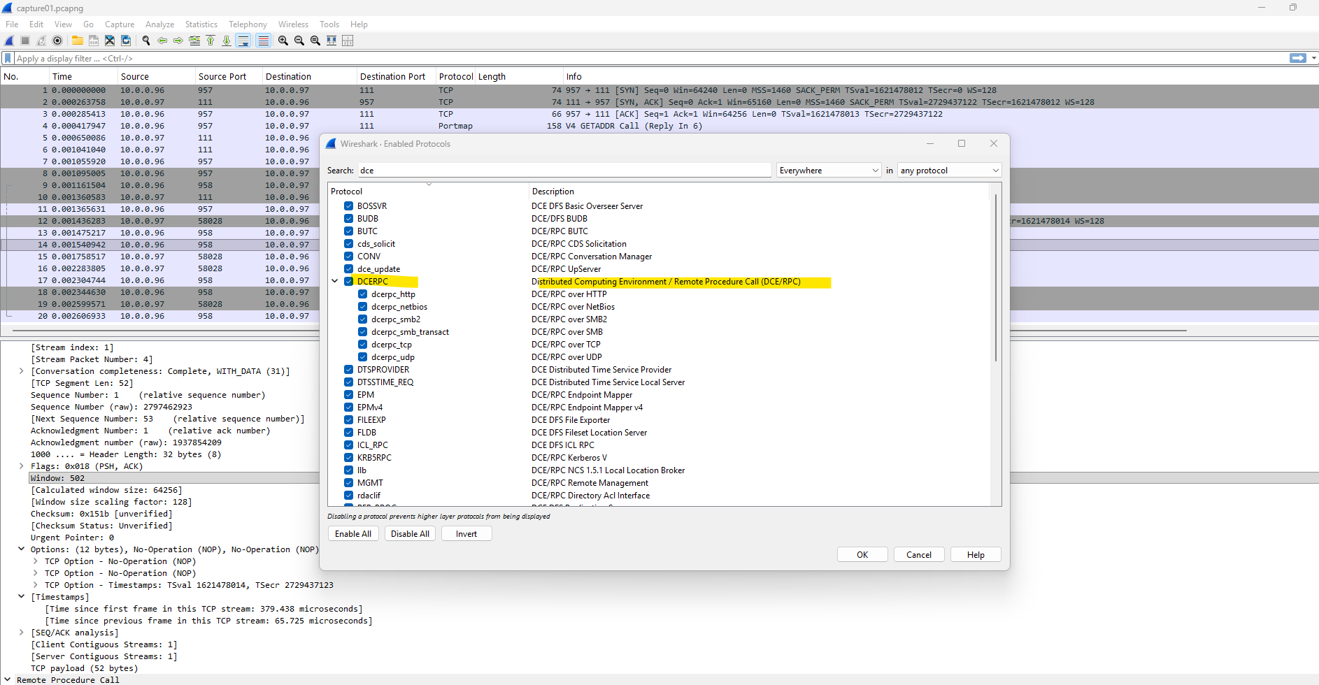
Task: Collapse the DCERPC protocol tree node
Action: pos(335,282)
